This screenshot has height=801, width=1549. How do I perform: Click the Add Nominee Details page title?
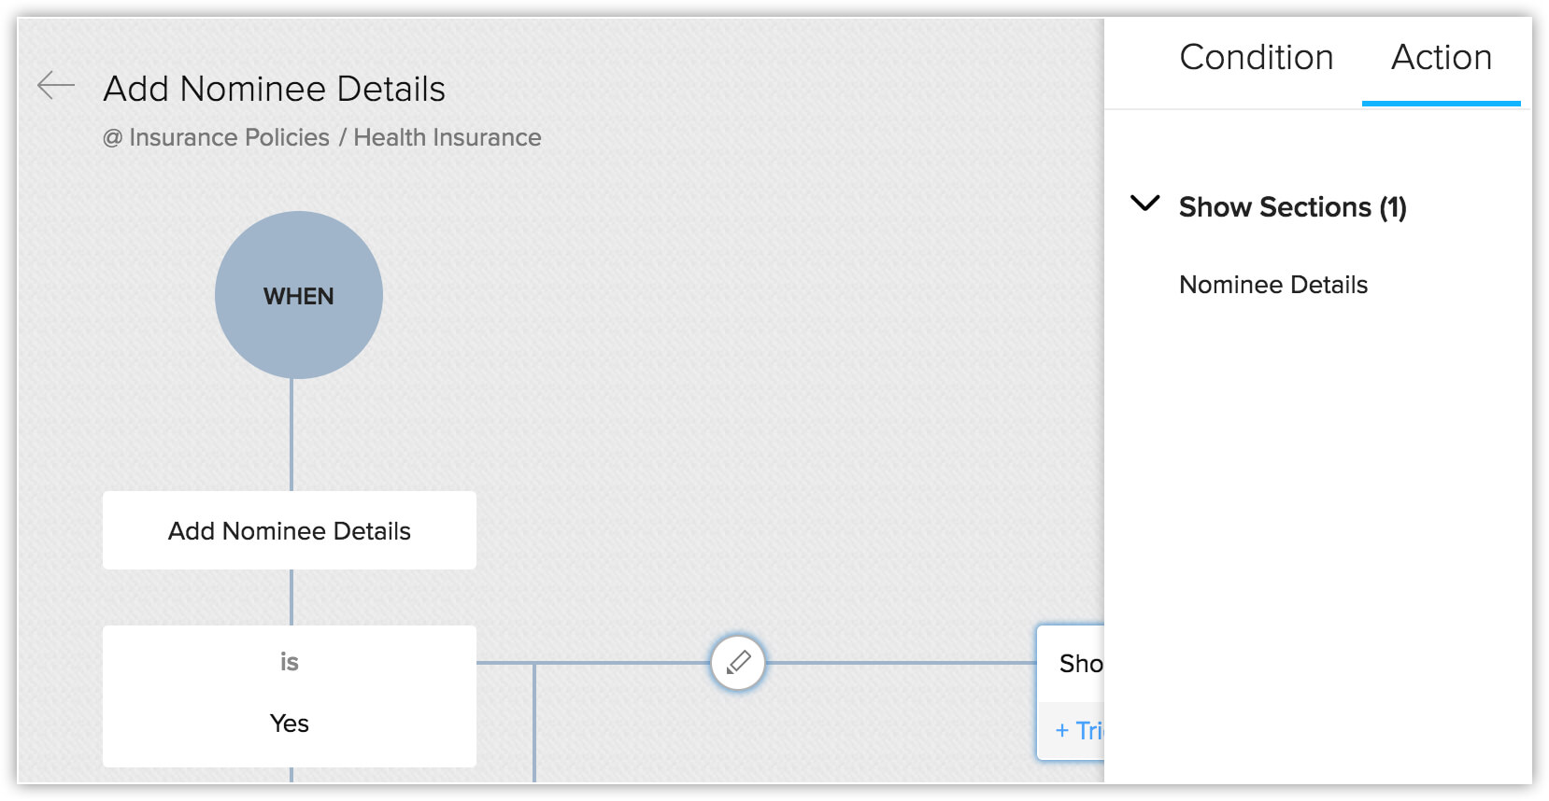(x=274, y=89)
